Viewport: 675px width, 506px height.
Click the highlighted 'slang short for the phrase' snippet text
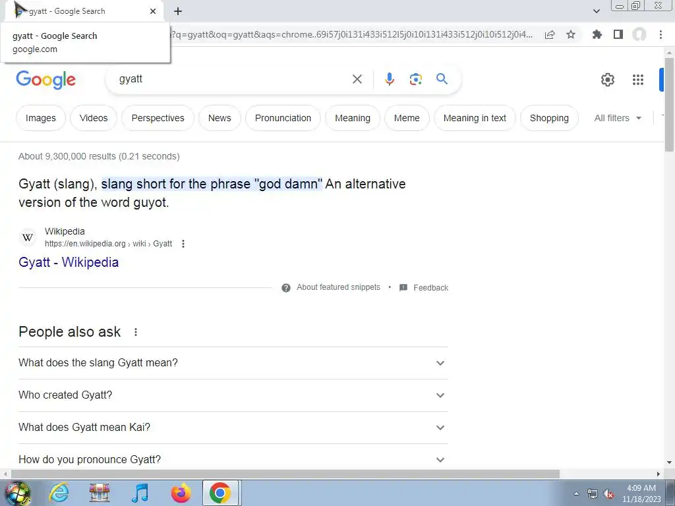tap(212, 184)
